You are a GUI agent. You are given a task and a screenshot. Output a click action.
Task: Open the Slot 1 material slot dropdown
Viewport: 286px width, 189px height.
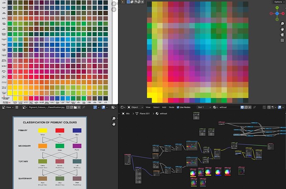[x=204, y=107]
